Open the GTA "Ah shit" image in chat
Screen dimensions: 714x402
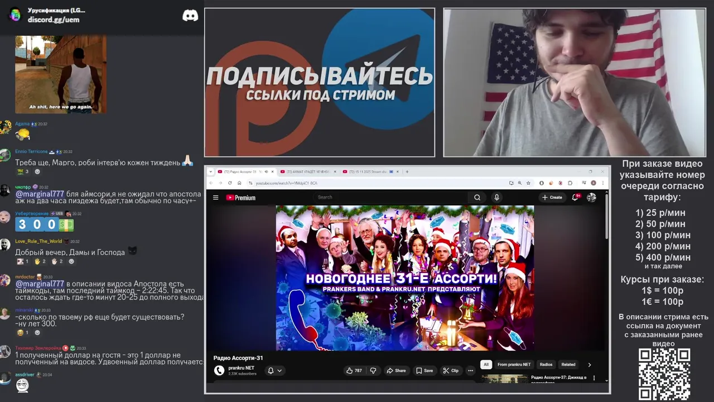tap(60, 74)
